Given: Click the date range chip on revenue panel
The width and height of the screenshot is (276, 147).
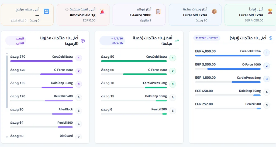Looking at the screenshot, I should tap(207, 38).
